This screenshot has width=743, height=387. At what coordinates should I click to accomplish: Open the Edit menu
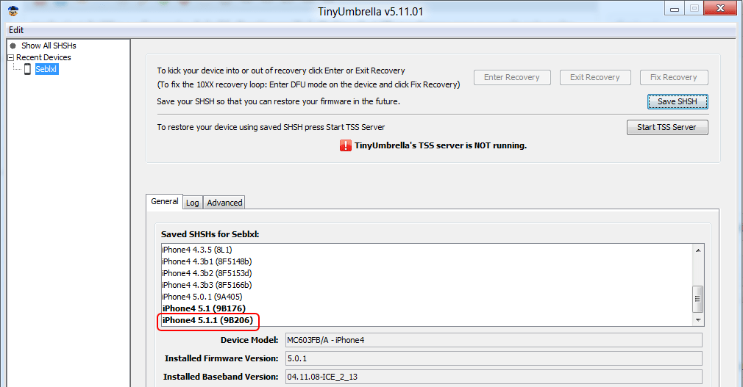coord(16,30)
